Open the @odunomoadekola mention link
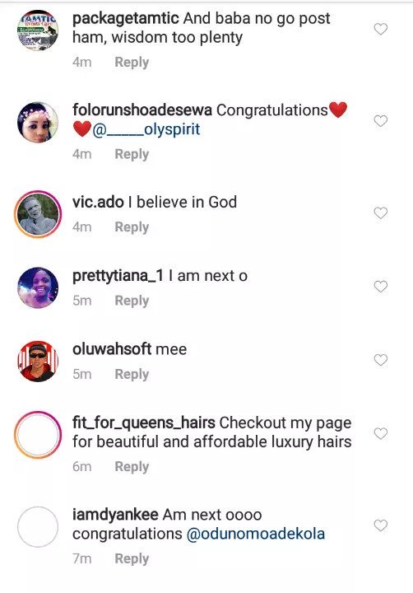The width and height of the screenshot is (413, 593). pos(256,534)
